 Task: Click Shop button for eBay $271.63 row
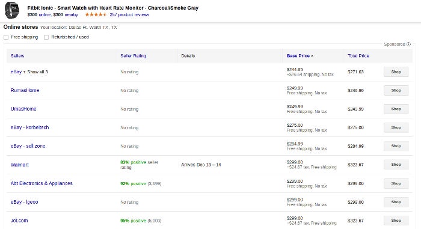396,72
